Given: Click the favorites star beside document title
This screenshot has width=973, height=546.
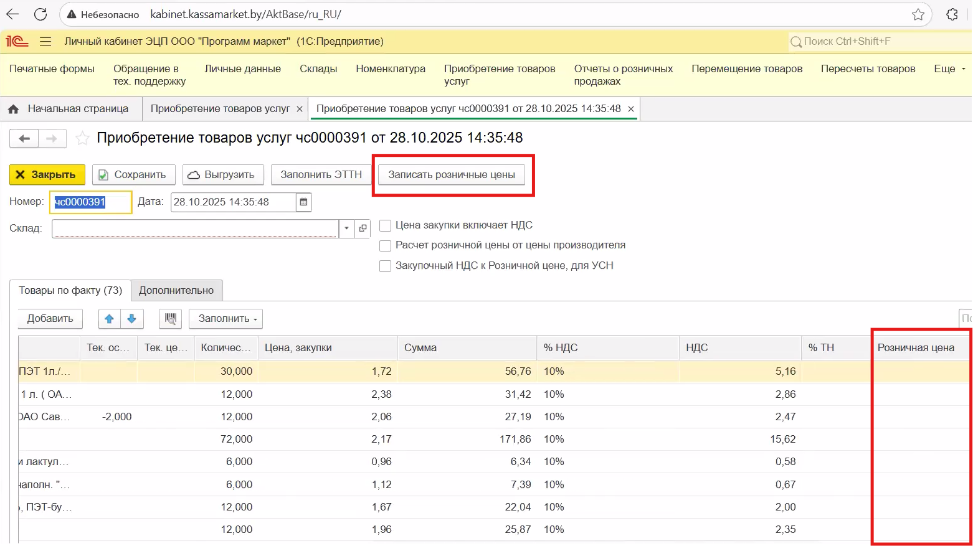Looking at the screenshot, I should click(x=82, y=138).
